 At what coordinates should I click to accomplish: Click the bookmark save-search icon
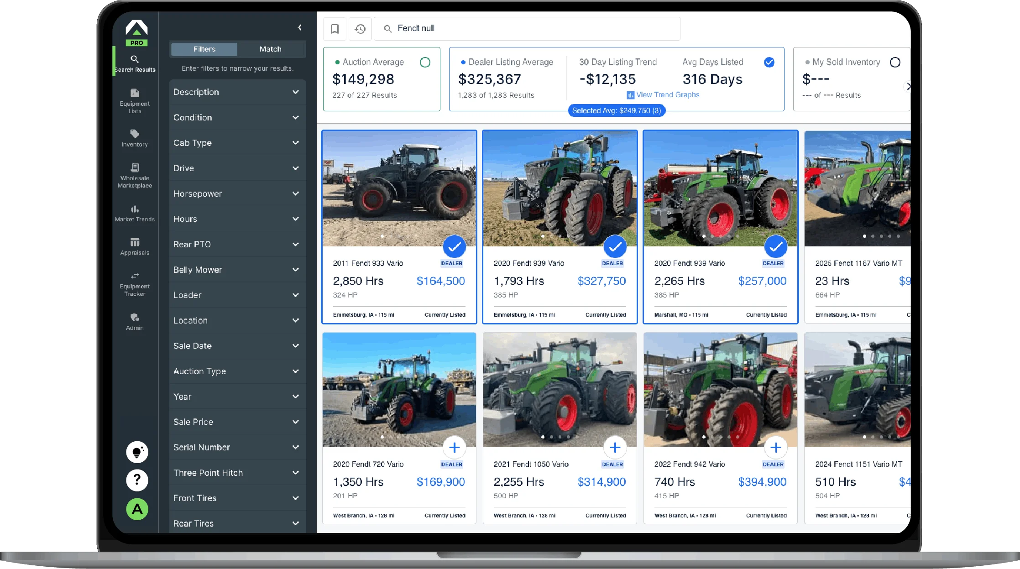(335, 29)
